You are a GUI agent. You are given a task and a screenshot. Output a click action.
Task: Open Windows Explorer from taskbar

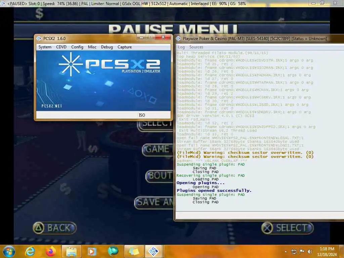point(72,251)
